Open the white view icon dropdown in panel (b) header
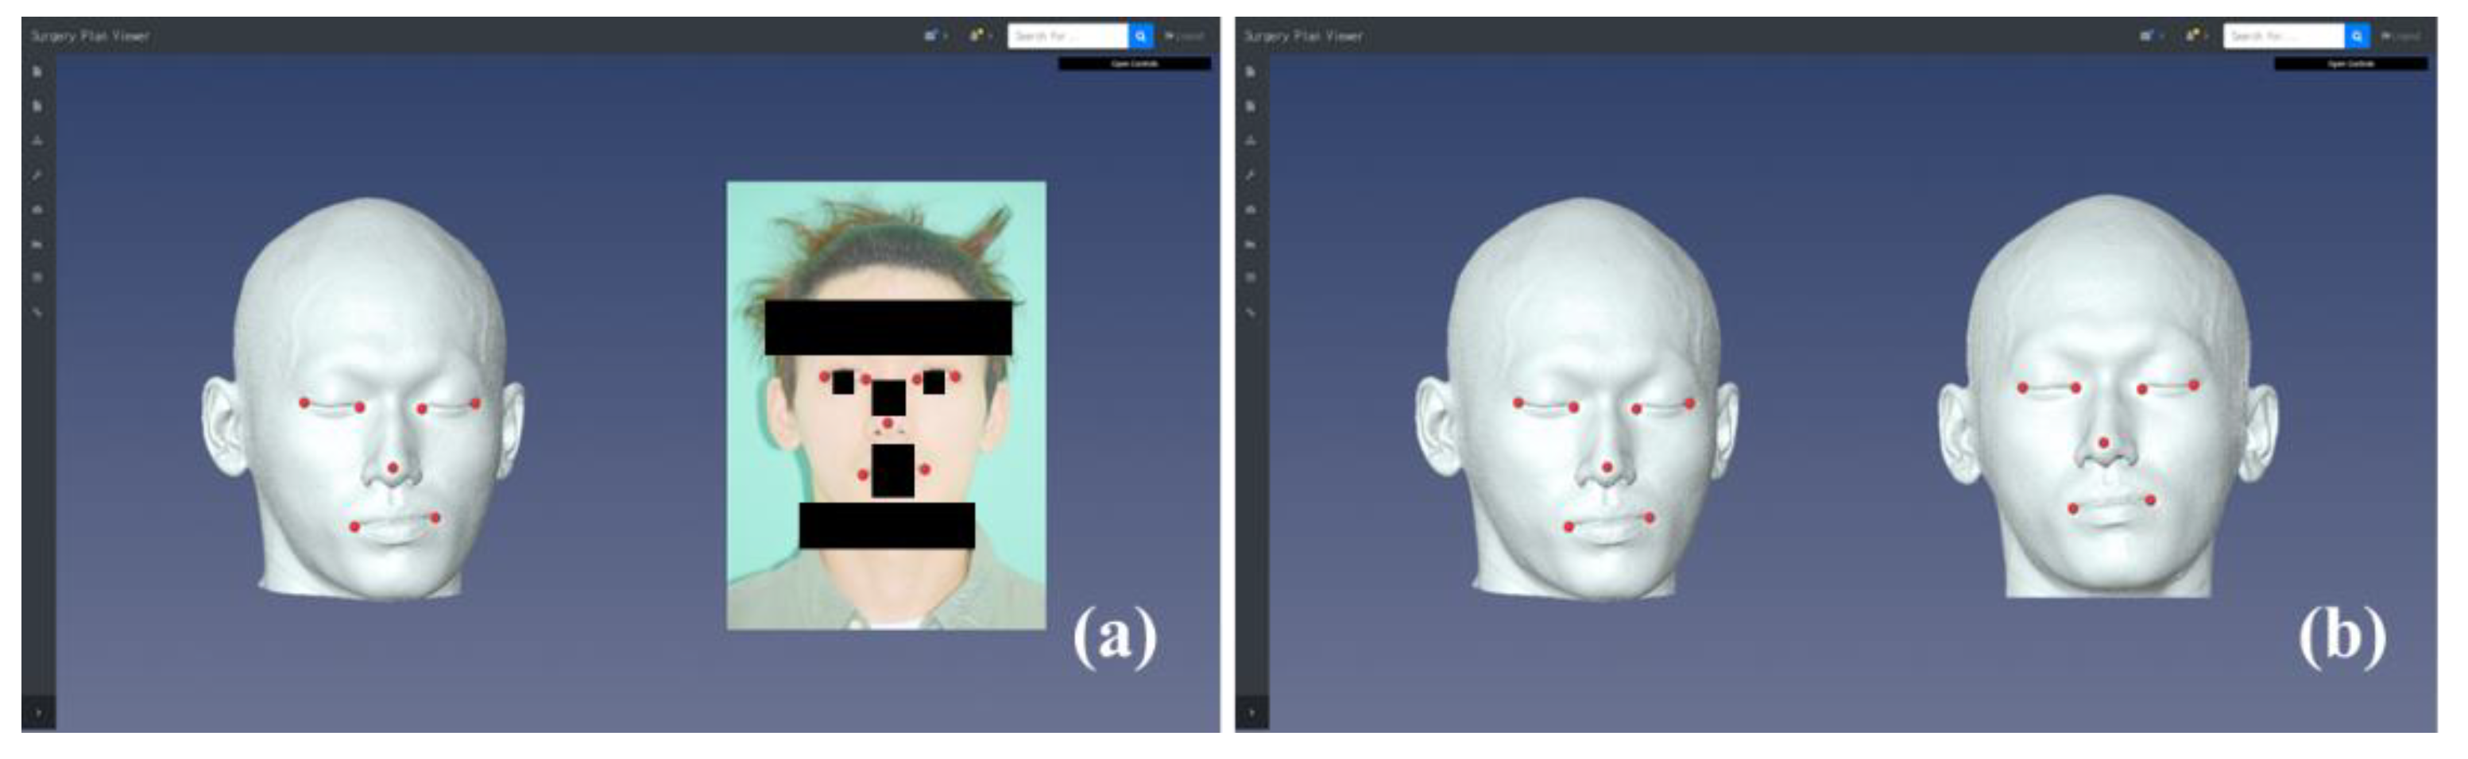 click(x=2150, y=36)
